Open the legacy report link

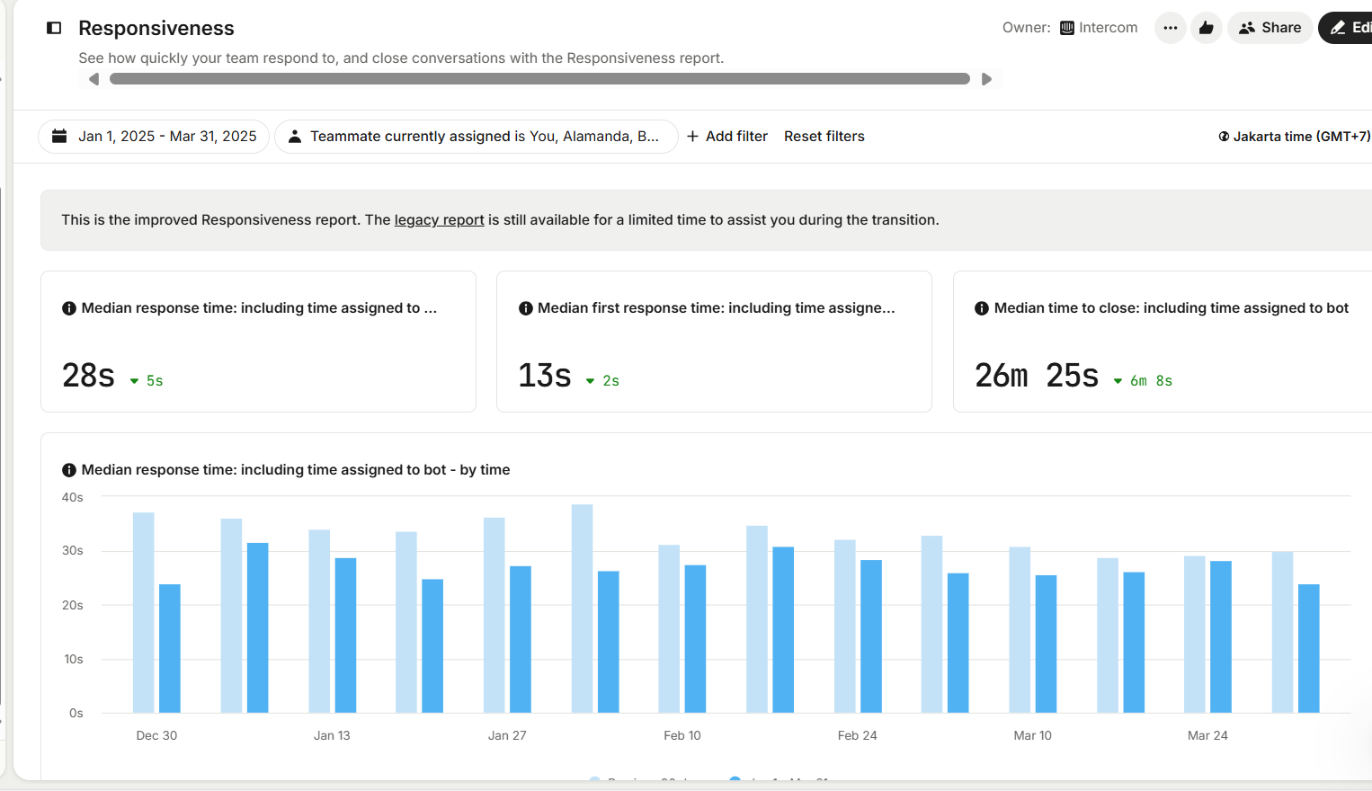(439, 220)
